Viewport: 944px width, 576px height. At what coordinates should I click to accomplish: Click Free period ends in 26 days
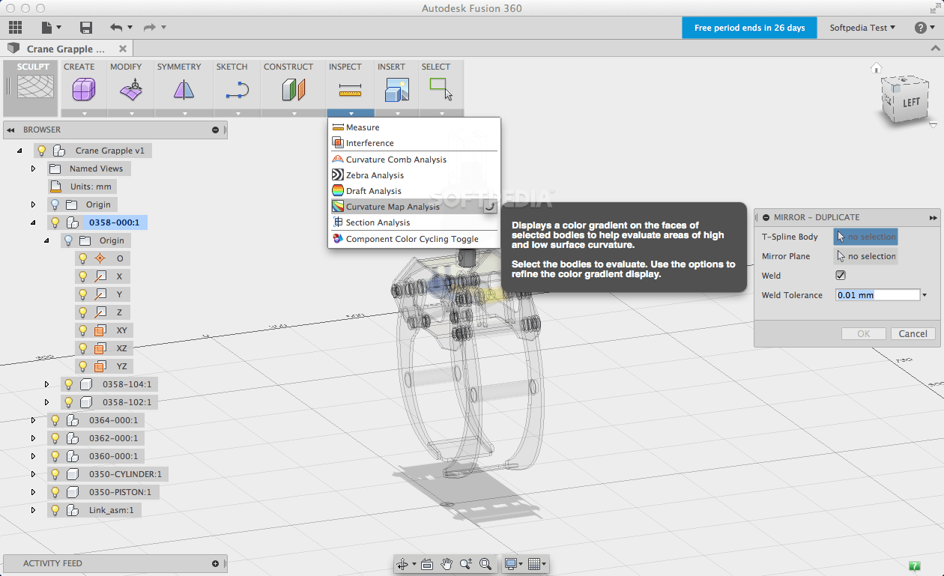[x=749, y=28]
